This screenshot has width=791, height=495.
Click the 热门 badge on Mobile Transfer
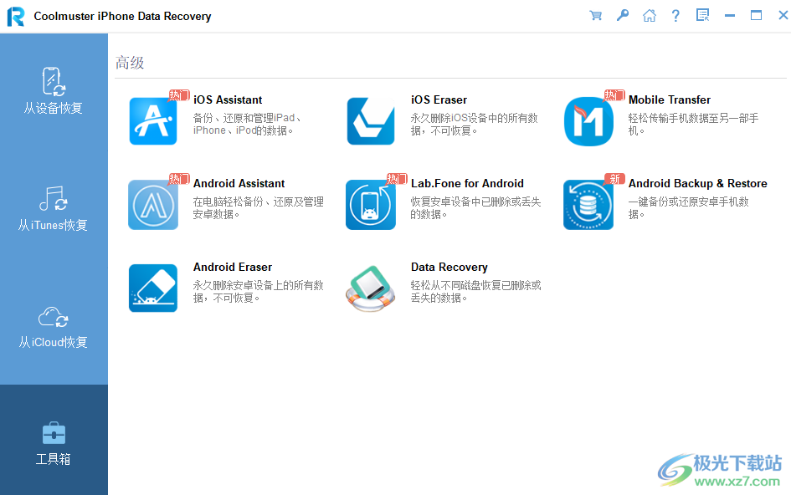[x=614, y=95]
